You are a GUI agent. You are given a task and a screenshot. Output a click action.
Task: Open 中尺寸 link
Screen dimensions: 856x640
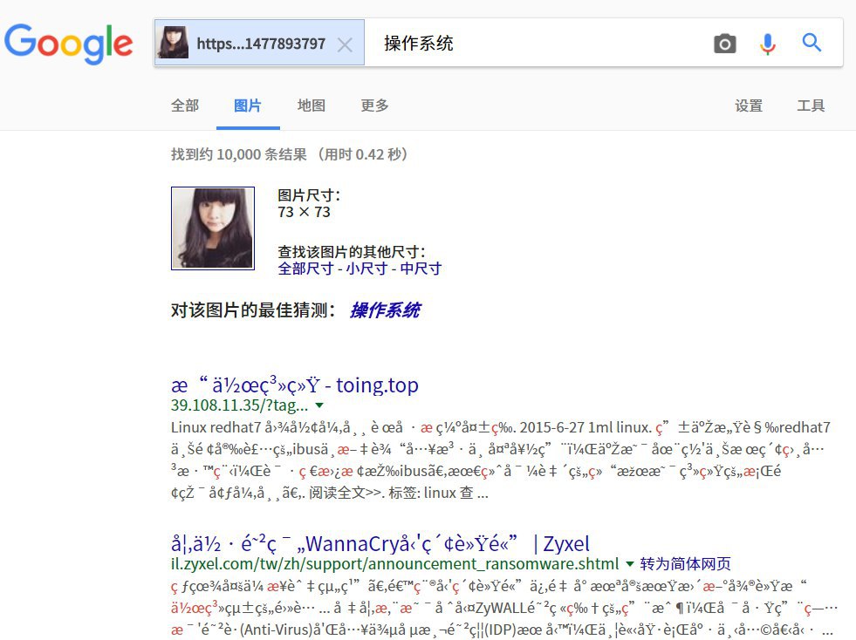click(421, 269)
